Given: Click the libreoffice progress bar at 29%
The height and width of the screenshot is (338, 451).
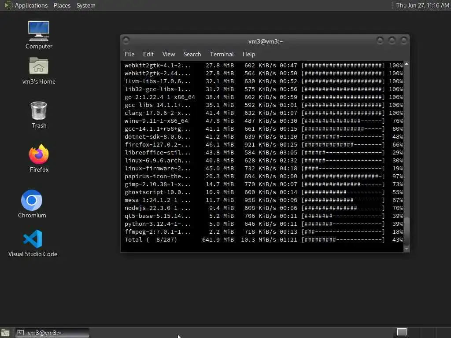Looking at the screenshot, I should tap(343, 153).
